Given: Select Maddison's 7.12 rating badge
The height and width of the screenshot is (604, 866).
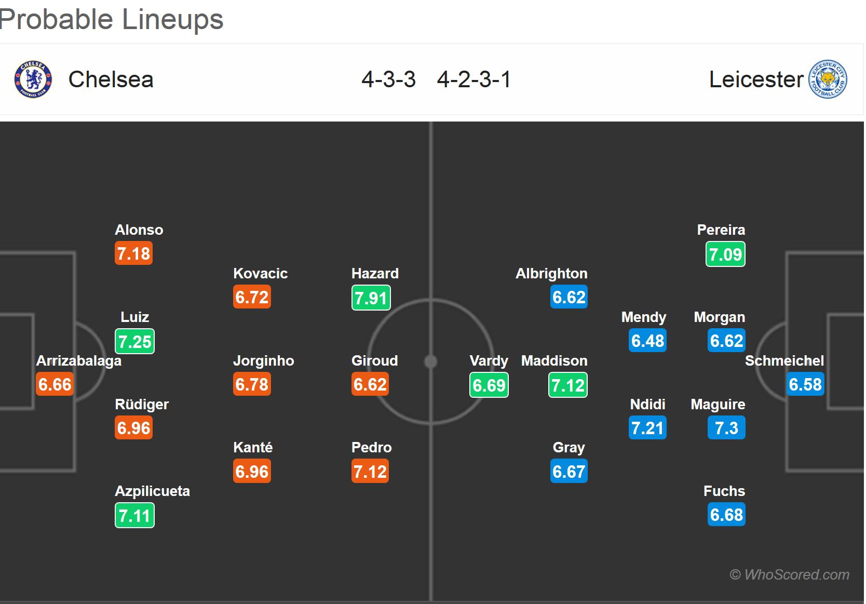Looking at the screenshot, I should (567, 385).
